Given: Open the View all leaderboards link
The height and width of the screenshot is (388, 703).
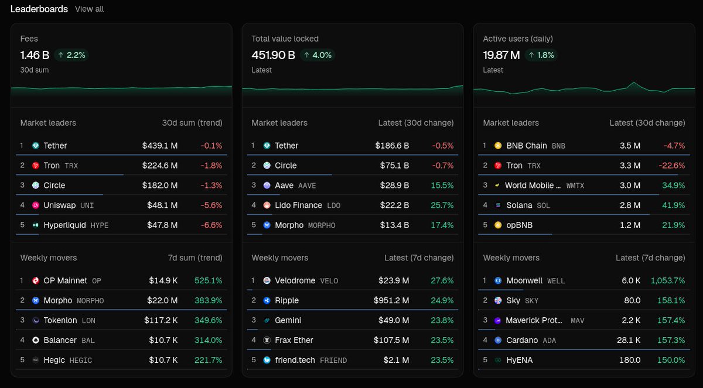Looking at the screenshot, I should [90, 9].
